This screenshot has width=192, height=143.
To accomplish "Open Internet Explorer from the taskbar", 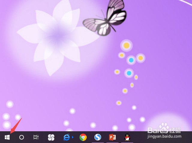I will [x=67, y=137].
